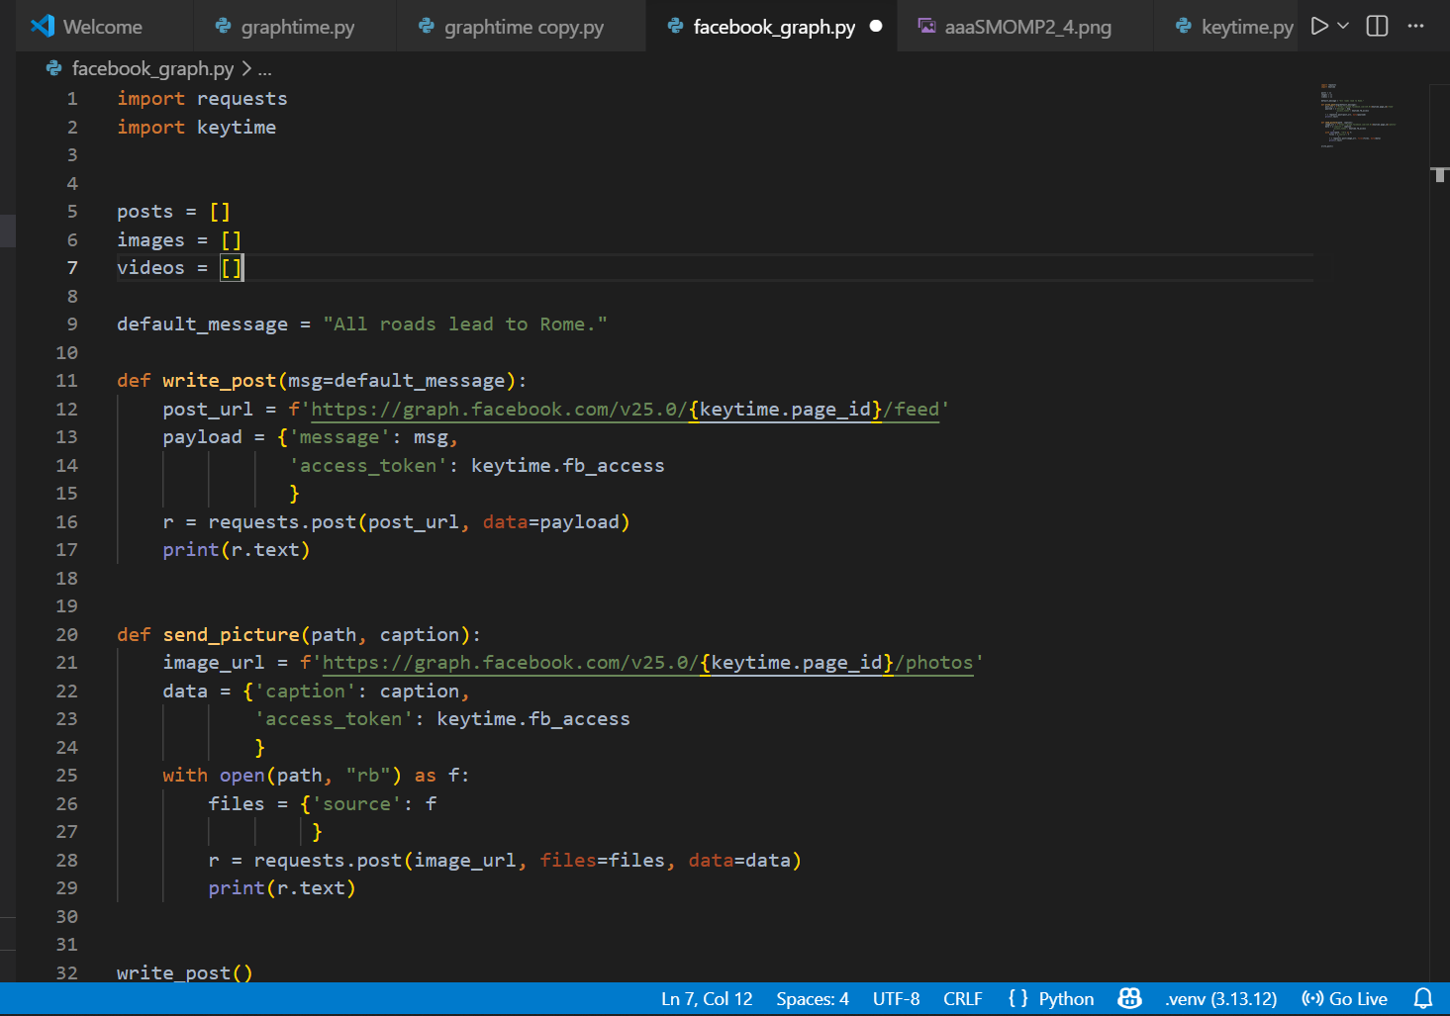Click the breadcrumb Python file icon

click(x=54, y=68)
